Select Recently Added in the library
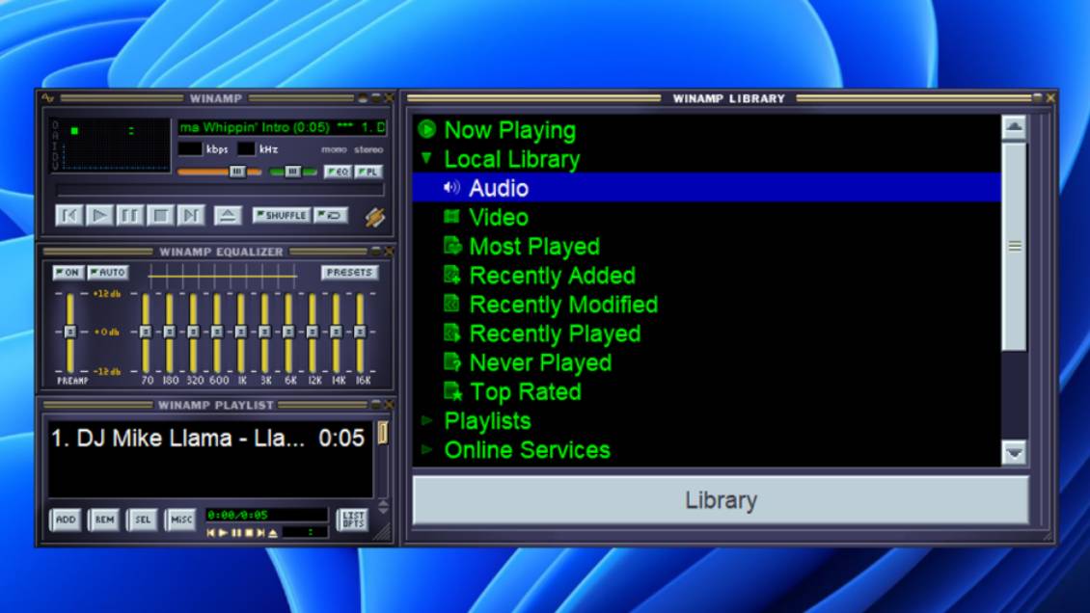 pyautogui.click(x=551, y=276)
